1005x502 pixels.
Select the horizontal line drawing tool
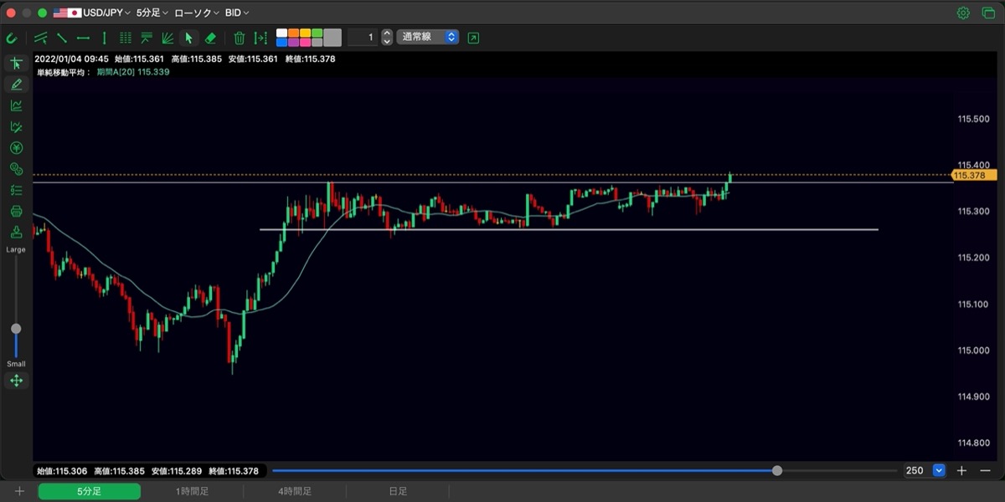83,38
